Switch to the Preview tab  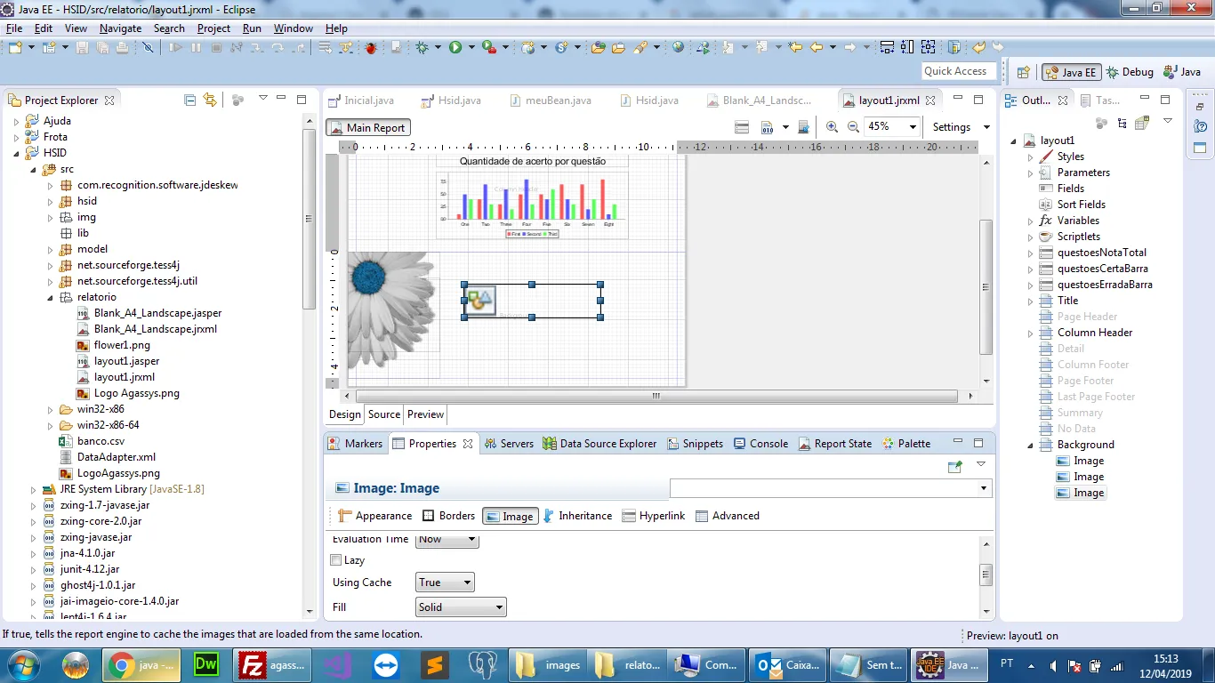425,414
